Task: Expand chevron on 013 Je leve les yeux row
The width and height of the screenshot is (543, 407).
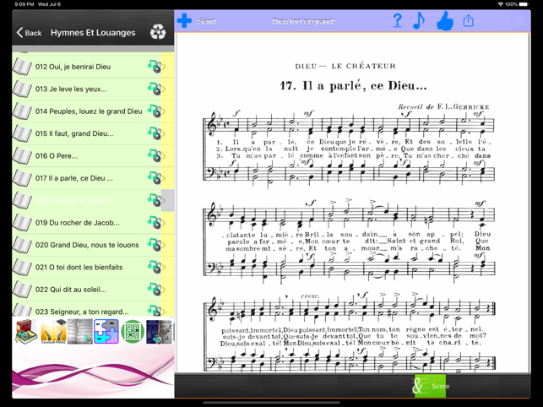Action: click(x=164, y=89)
